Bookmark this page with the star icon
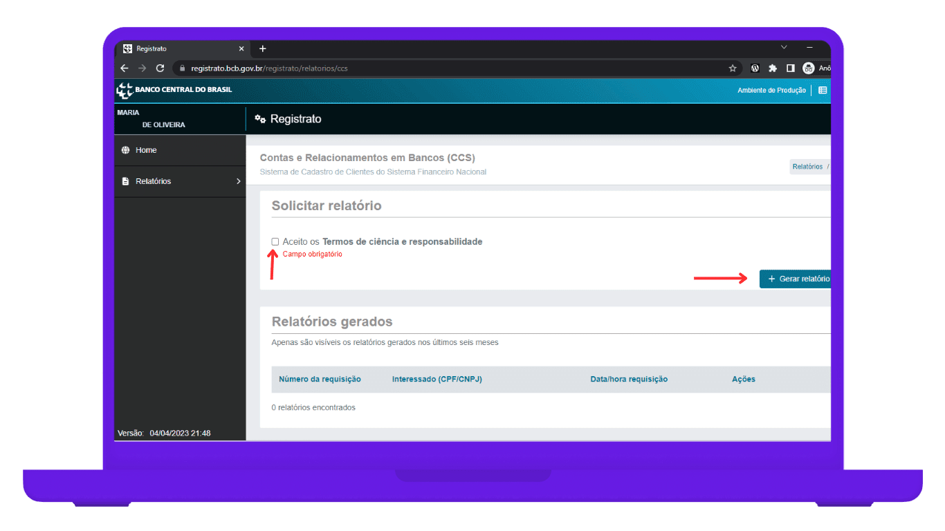The width and height of the screenshot is (945, 531). (x=733, y=68)
